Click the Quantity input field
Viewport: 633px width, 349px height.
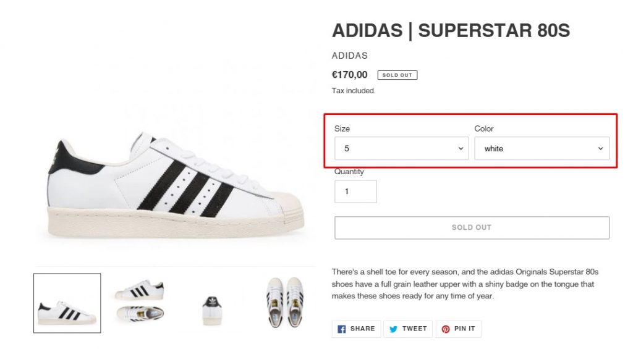(x=355, y=191)
